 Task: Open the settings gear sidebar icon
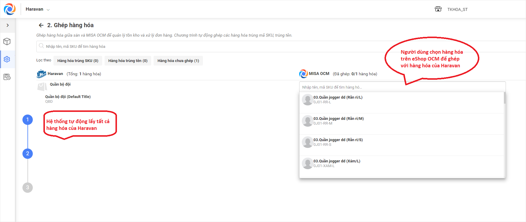(x=7, y=59)
